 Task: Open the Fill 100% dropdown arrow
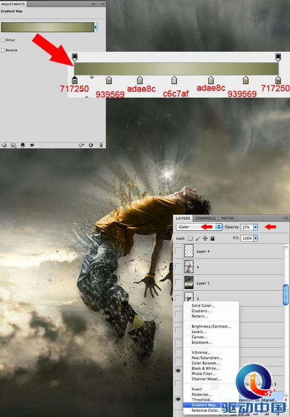256,238
